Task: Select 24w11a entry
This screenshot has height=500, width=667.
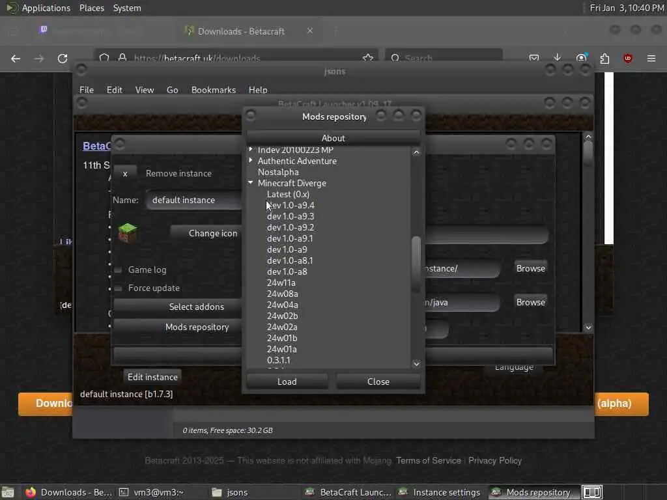Action: pos(281,283)
